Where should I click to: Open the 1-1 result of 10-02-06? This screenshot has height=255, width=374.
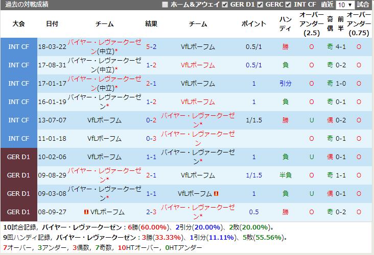click(x=151, y=157)
